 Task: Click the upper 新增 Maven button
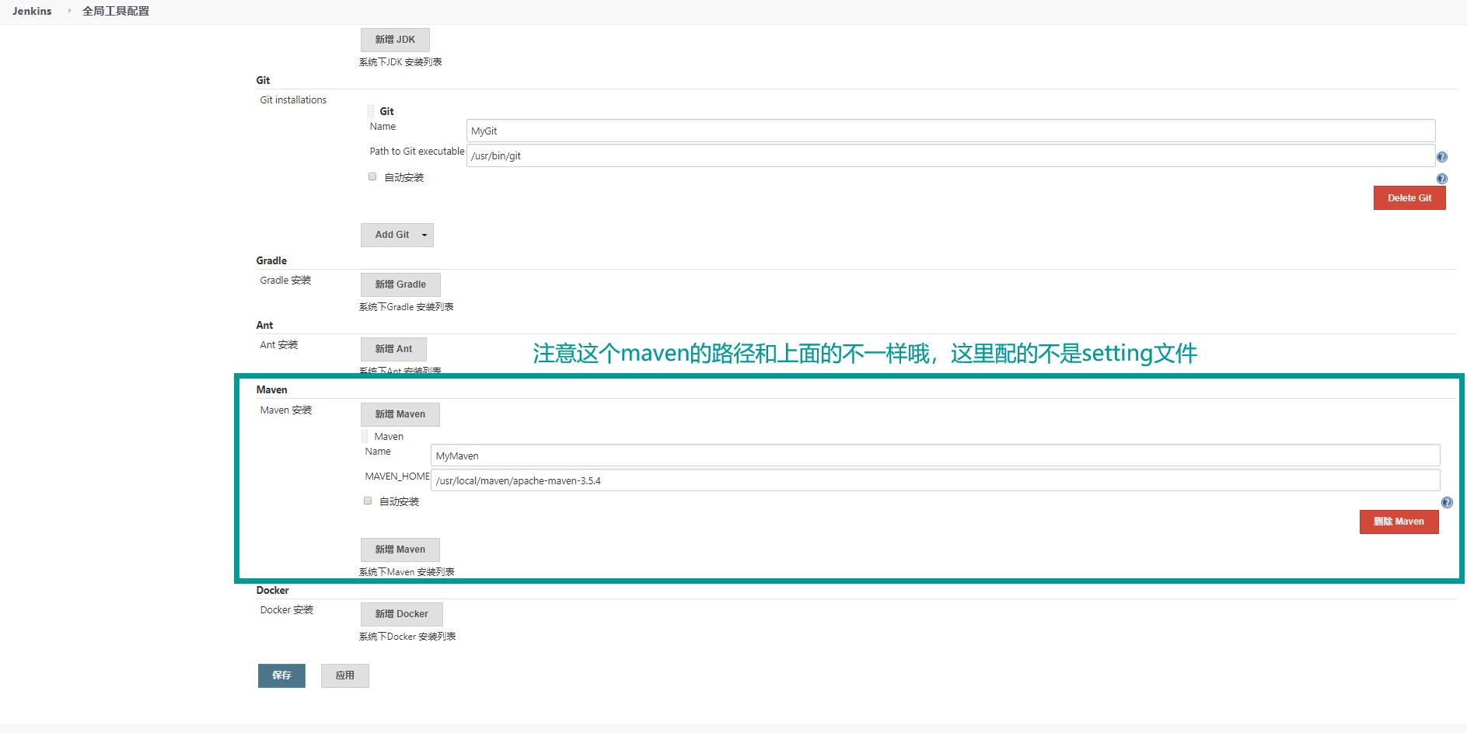click(400, 414)
